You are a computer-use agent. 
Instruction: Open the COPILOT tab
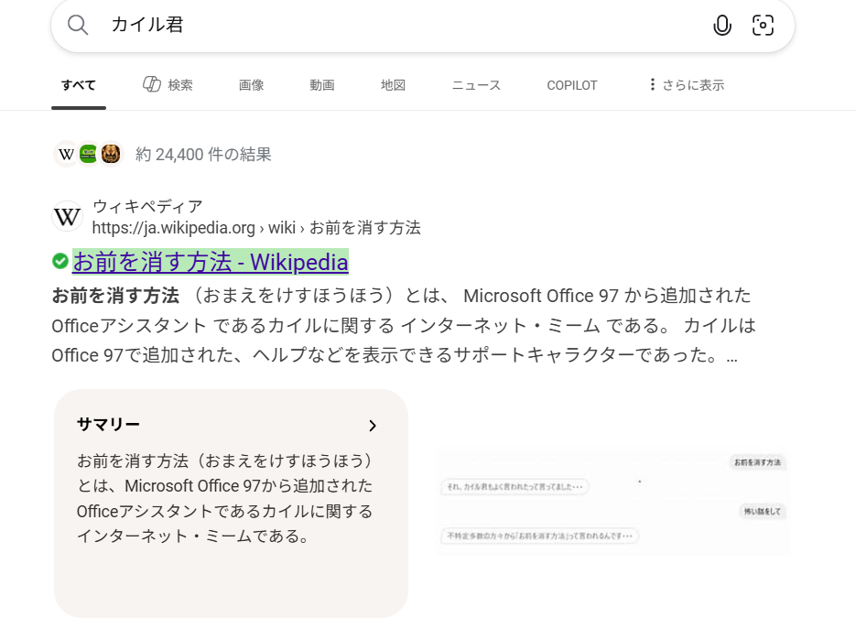tap(571, 85)
